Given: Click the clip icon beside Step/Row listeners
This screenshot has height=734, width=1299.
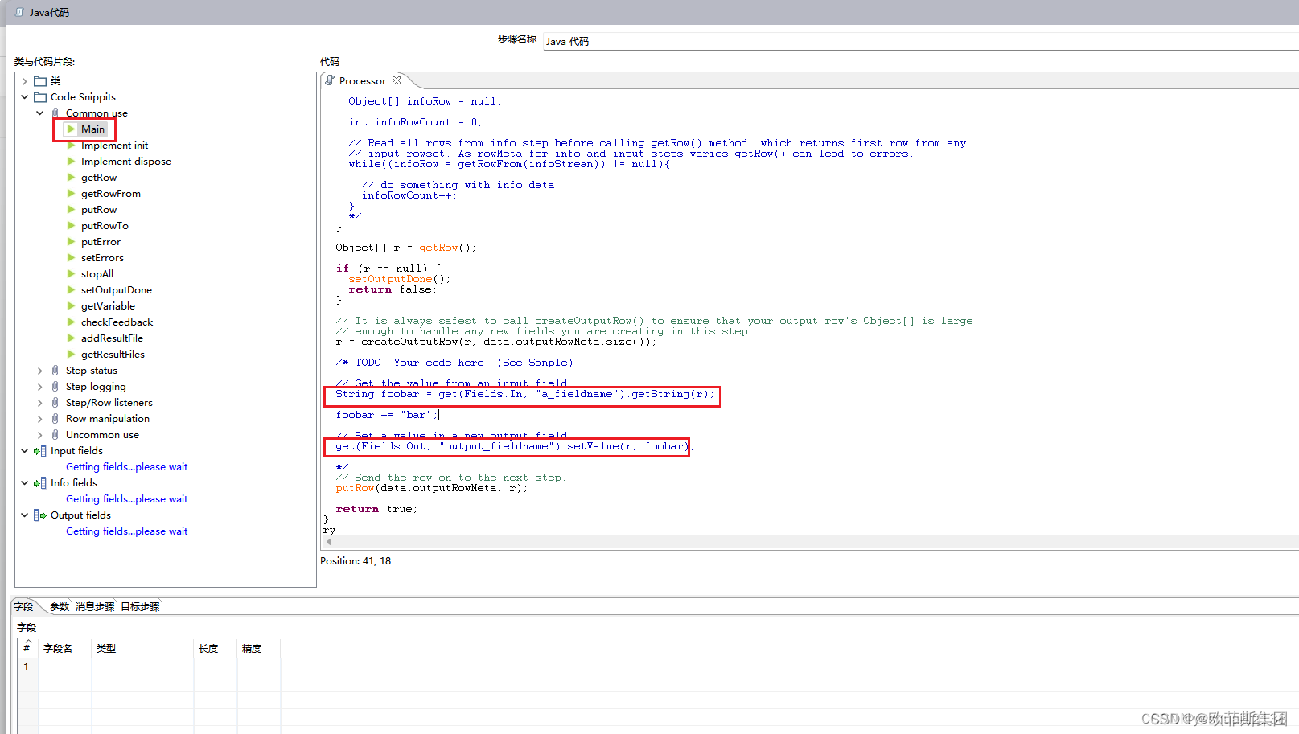Looking at the screenshot, I should [x=55, y=403].
